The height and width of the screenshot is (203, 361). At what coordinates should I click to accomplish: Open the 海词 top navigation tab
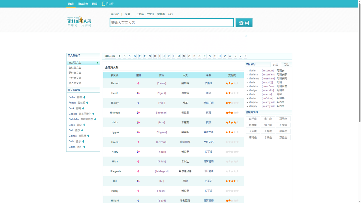[x=71, y=4]
